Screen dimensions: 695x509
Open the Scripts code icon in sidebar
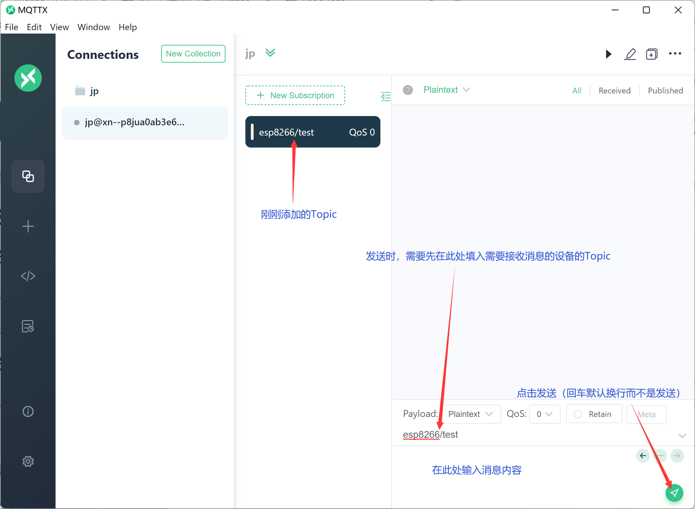click(x=28, y=276)
